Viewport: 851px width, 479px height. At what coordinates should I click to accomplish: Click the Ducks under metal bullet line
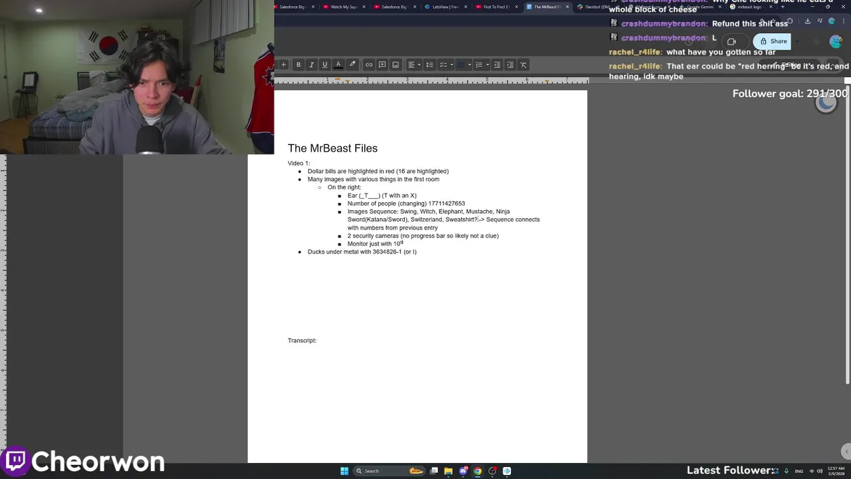362,252
